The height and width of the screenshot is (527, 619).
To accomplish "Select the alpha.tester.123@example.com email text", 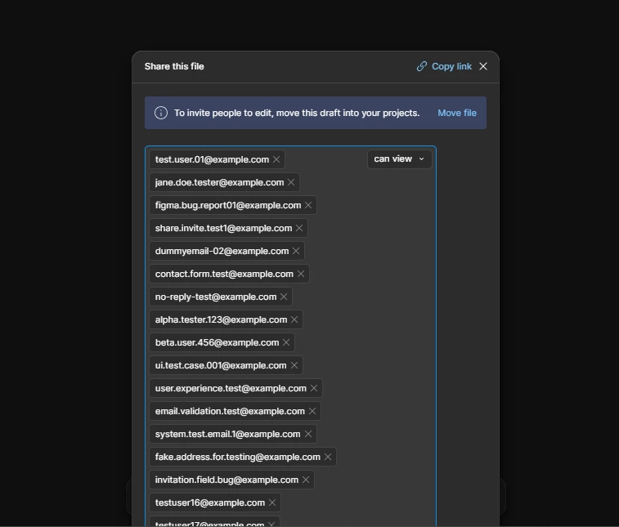I will [221, 319].
